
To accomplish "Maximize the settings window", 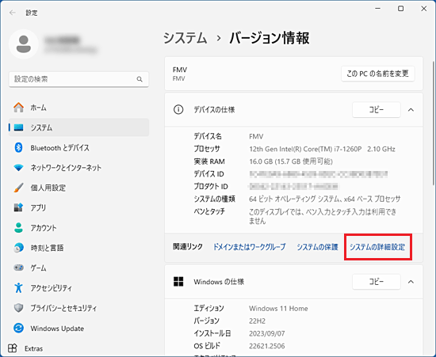I will (400, 9).
